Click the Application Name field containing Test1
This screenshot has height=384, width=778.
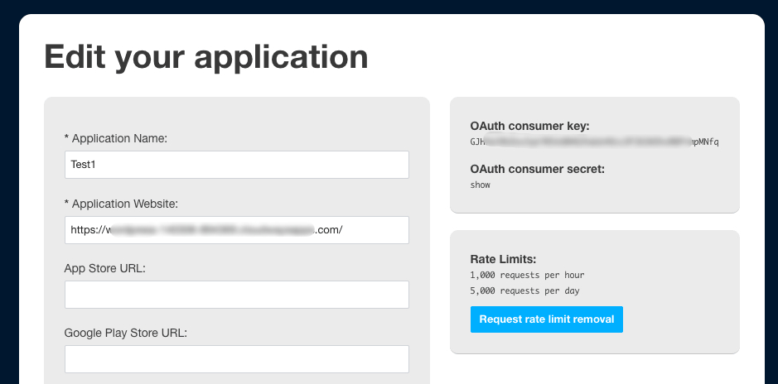tap(237, 165)
